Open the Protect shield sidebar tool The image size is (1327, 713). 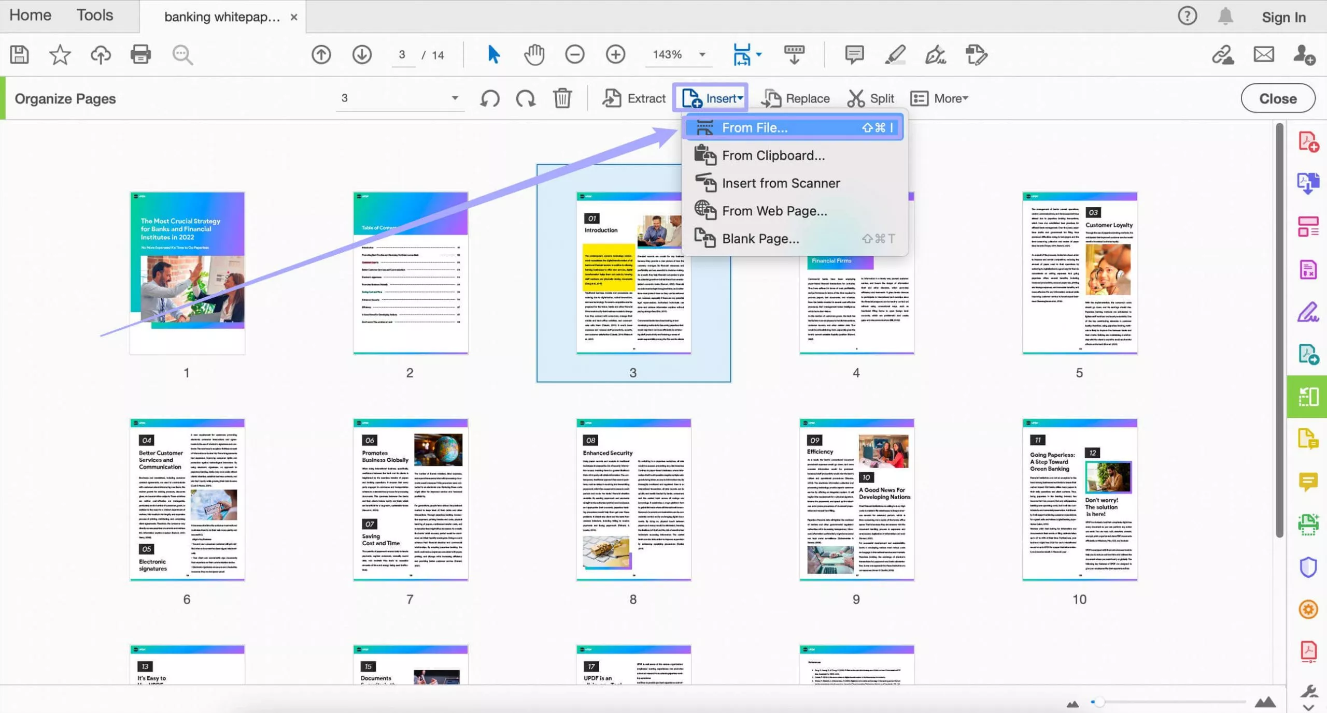(x=1308, y=567)
